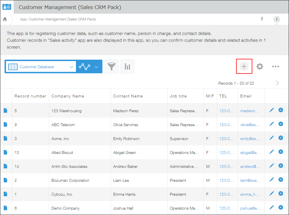Click breadcrumb App: Customer Management text

pyautogui.click(x=58, y=19)
